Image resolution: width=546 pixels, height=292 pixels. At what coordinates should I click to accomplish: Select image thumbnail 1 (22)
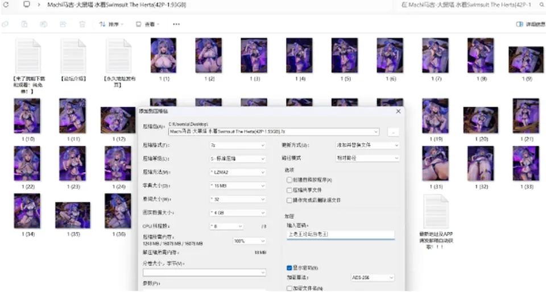pyautogui.click(x=27, y=164)
